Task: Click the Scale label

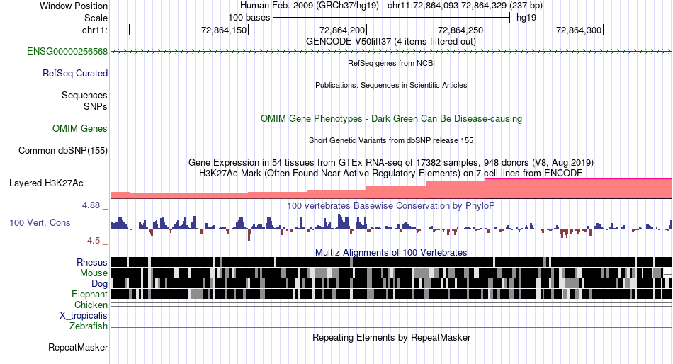Action: point(96,18)
